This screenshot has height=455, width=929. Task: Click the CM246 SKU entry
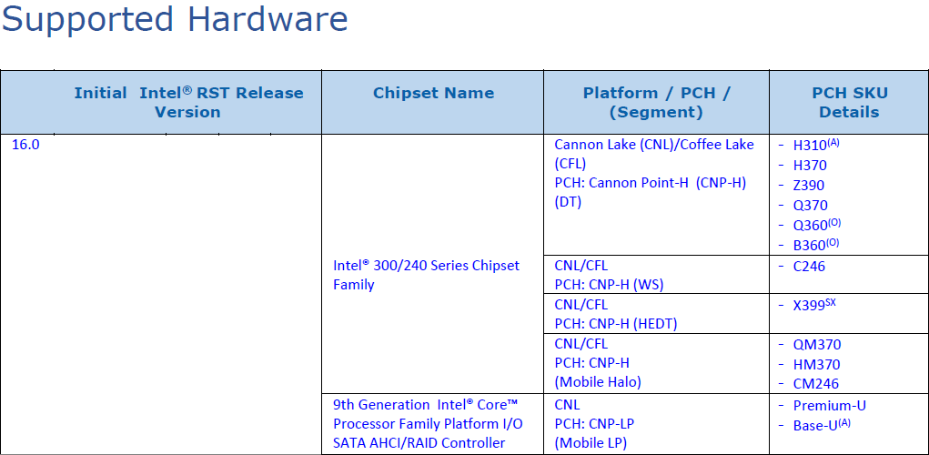(x=816, y=384)
